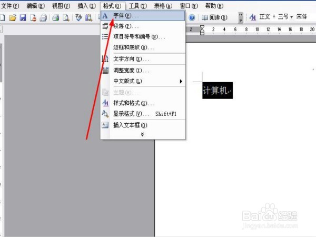Click the E-mail envelope icon in toolbar
Image resolution: width=316 pixels, height=237 pixels.
43,18
